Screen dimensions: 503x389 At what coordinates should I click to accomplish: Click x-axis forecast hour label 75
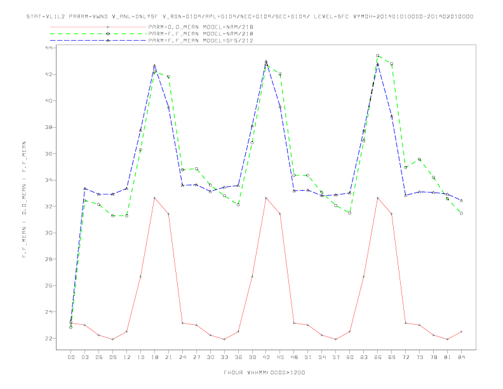pyautogui.click(x=420, y=357)
